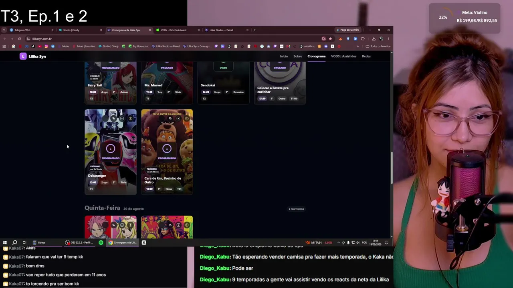Click the copy icon on Dekaranger card
This screenshot has width=513, height=288.
114,118
